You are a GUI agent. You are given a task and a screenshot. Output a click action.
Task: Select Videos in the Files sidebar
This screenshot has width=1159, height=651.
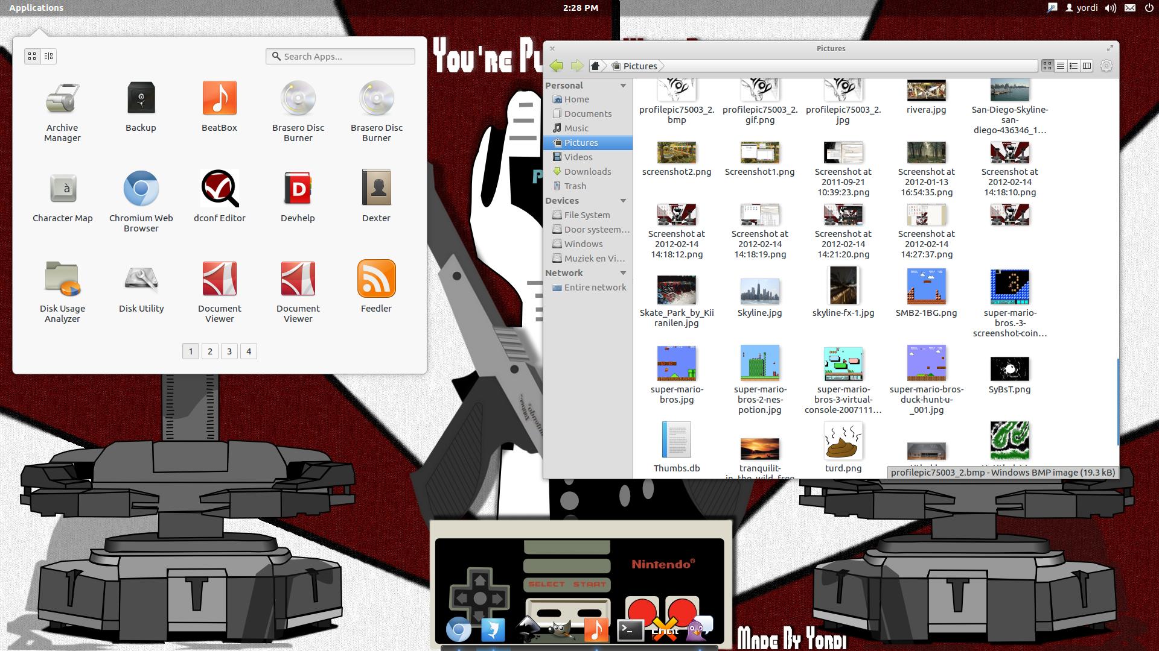pyautogui.click(x=588, y=157)
